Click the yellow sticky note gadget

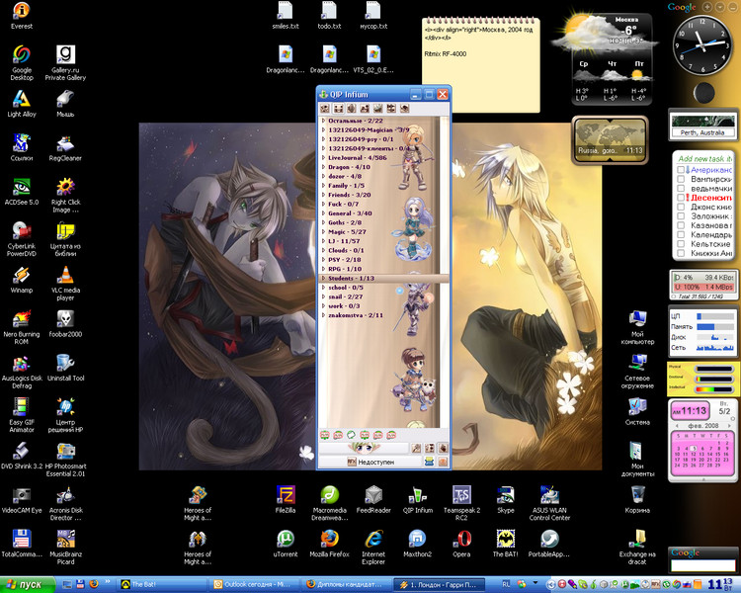(480, 65)
